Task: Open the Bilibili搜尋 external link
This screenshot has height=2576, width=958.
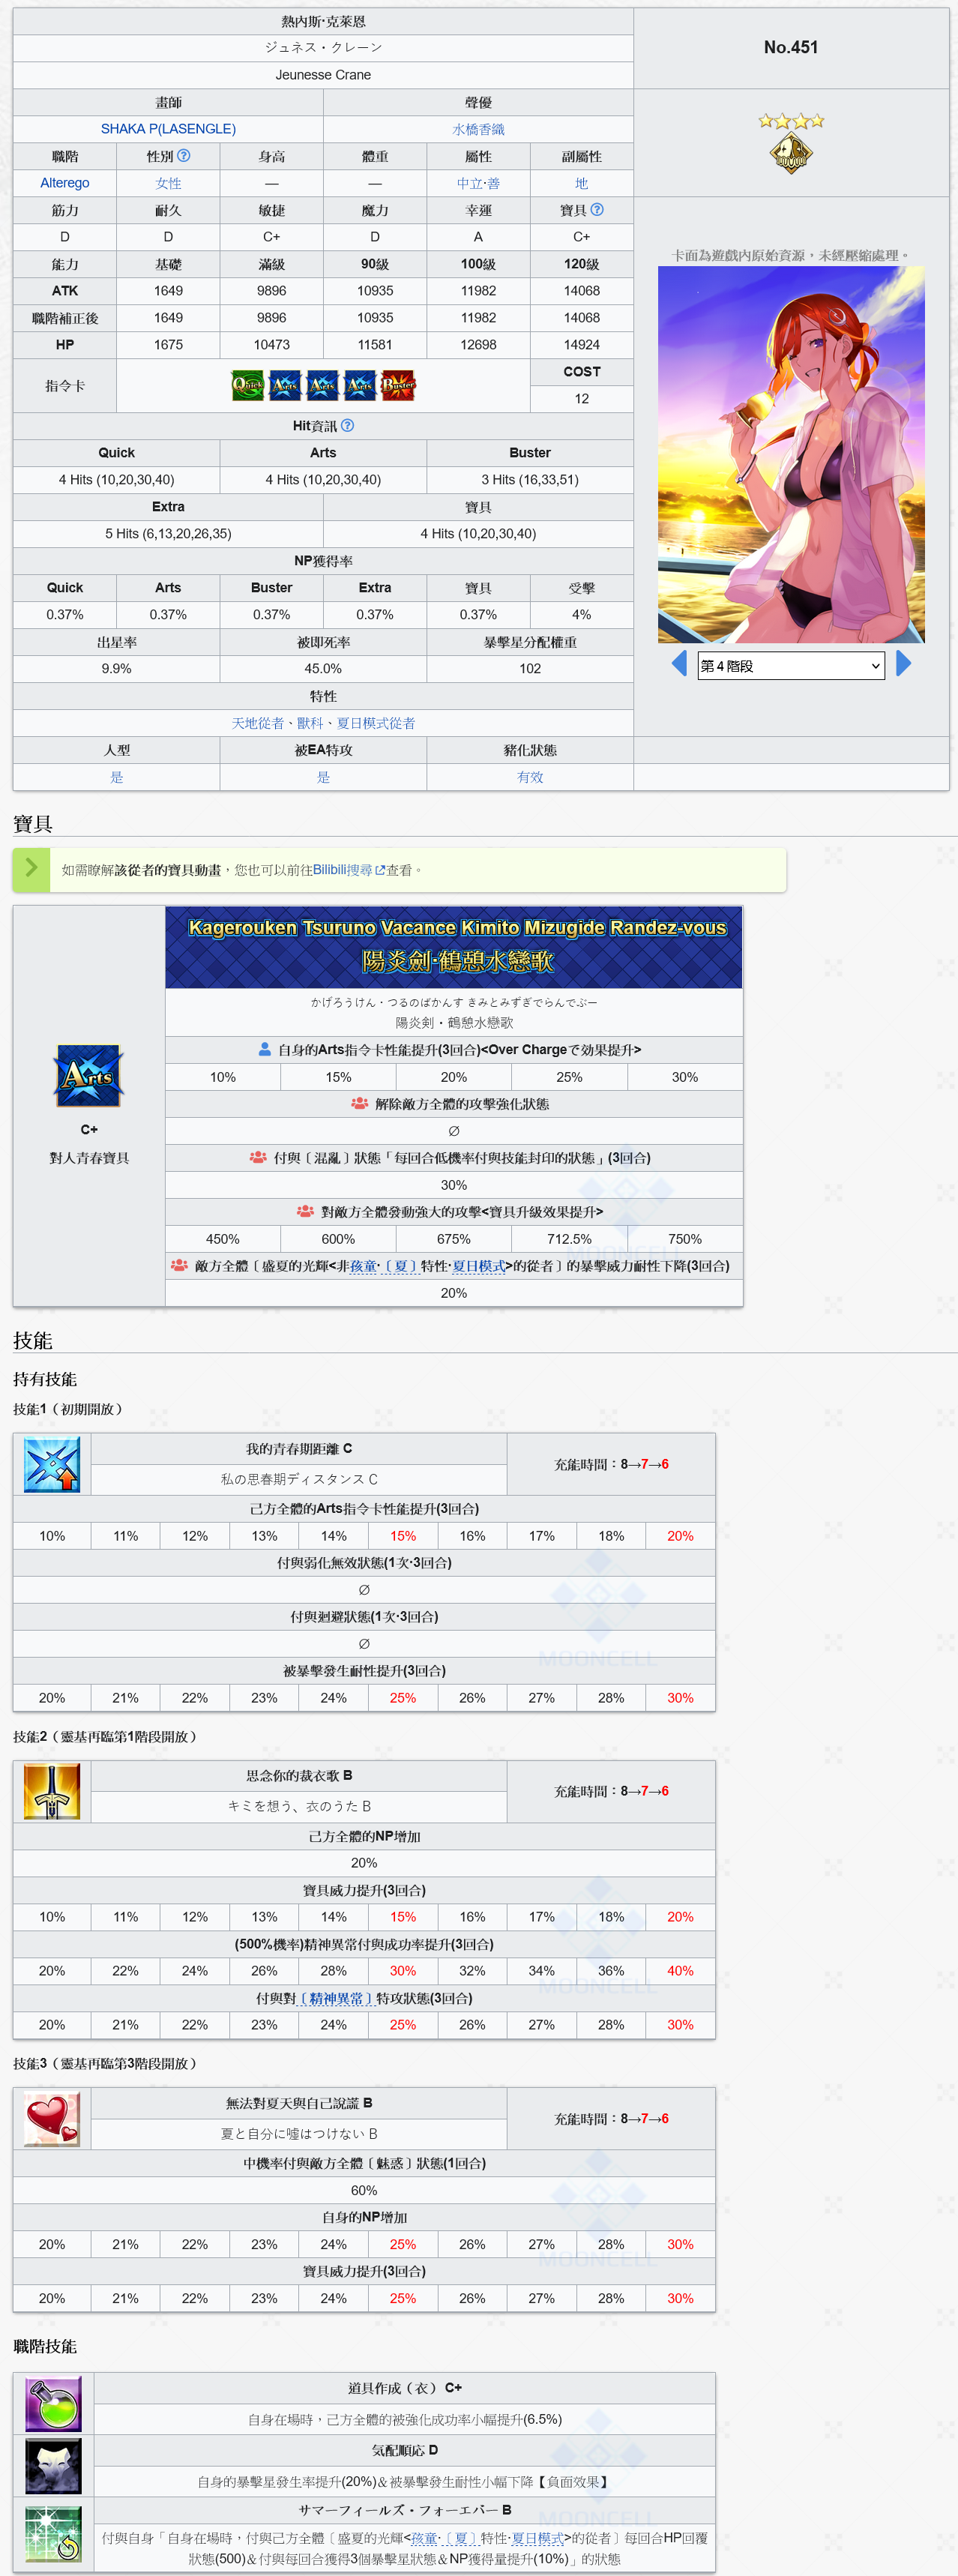Action: (348, 870)
